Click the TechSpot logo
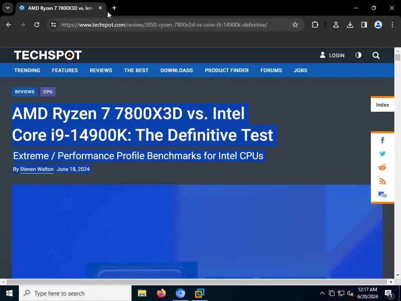The height and width of the screenshot is (301, 401). pyautogui.click(x=48, y=55)
